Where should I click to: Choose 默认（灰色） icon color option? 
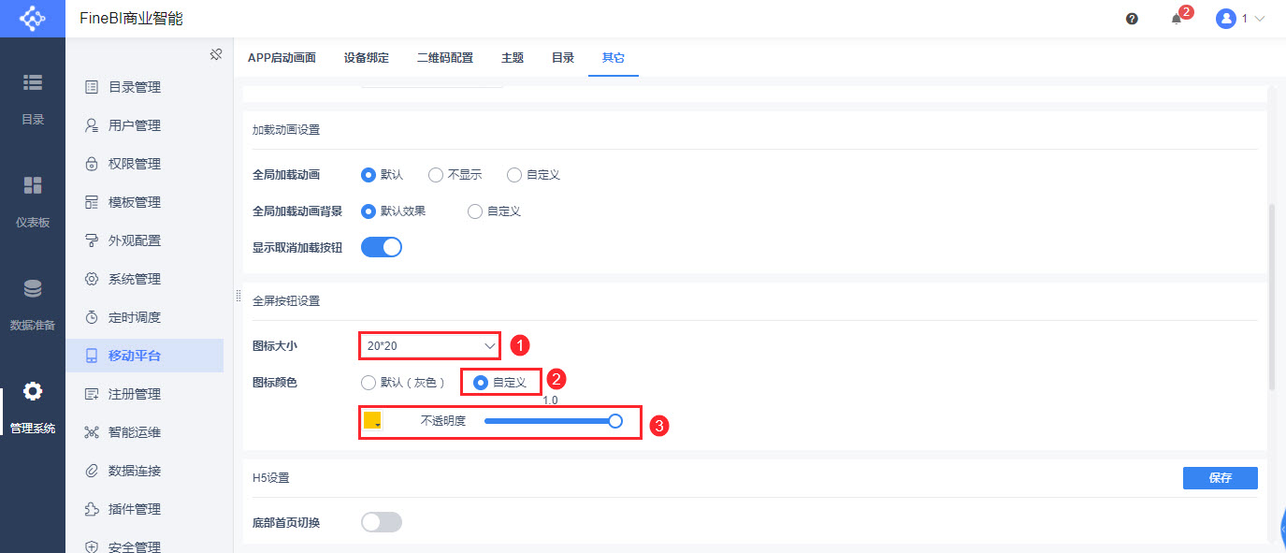coord(368,382)
